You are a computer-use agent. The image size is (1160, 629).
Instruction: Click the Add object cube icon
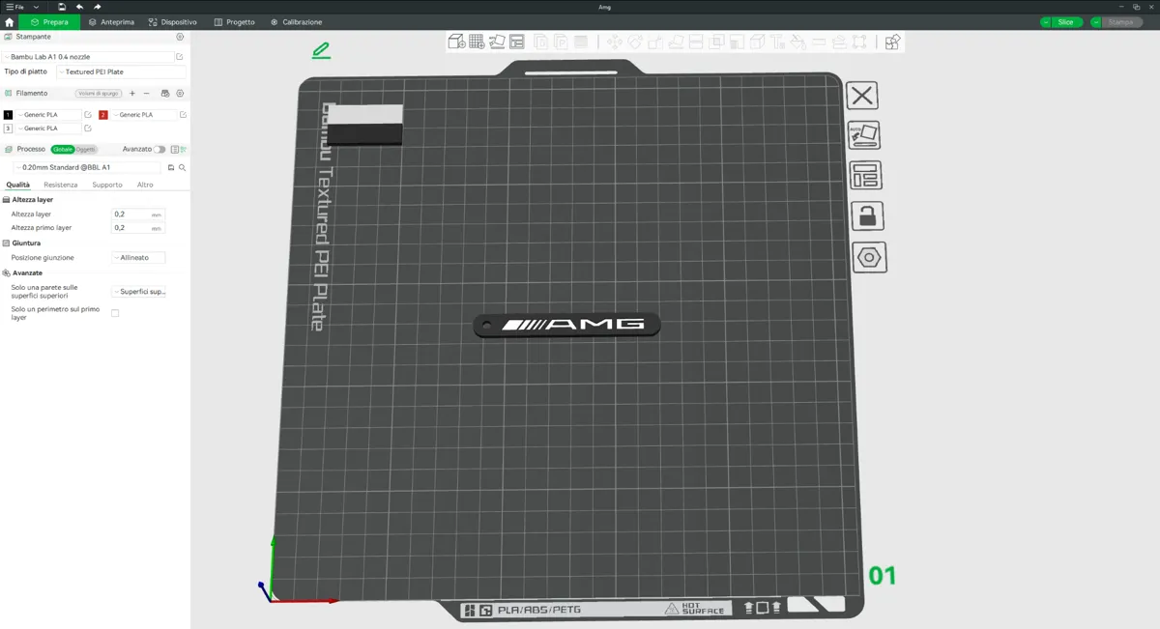456,42
